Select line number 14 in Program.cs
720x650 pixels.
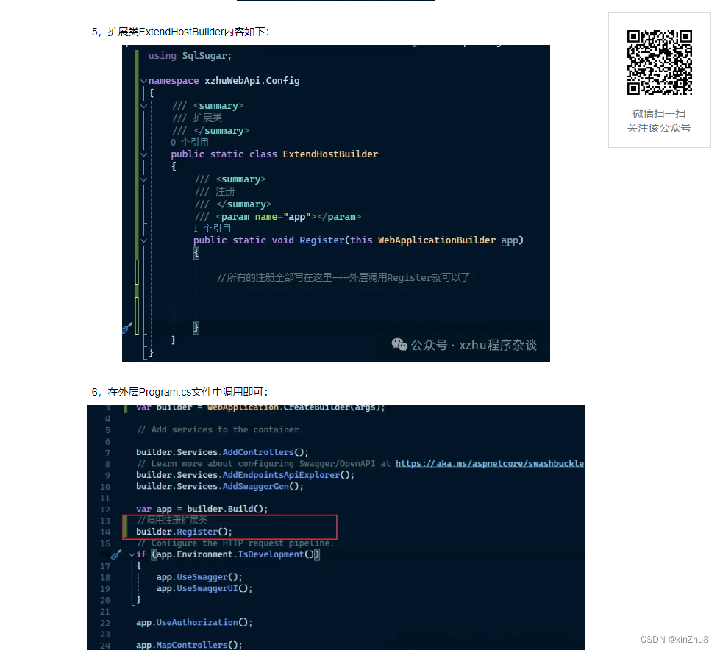[104, 532]
